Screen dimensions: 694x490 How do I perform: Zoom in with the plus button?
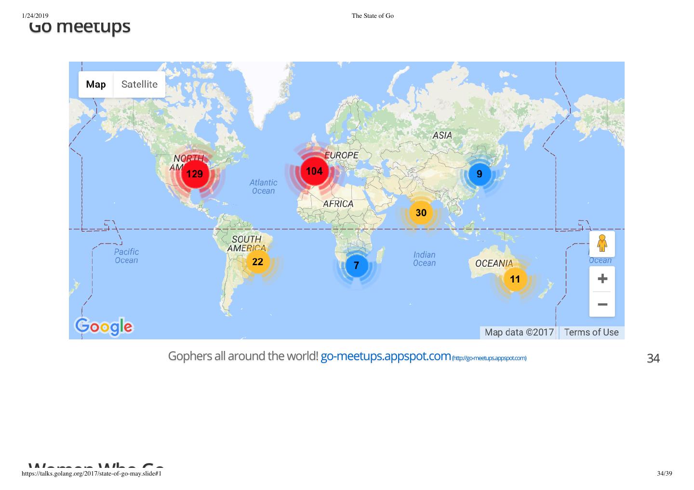click(x=602, y=279)
